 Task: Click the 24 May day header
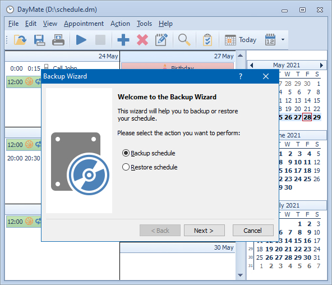62,56
